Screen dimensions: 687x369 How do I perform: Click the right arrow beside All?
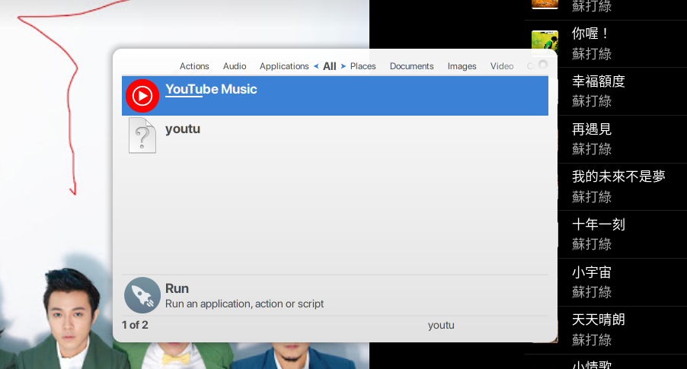(343, 66)
